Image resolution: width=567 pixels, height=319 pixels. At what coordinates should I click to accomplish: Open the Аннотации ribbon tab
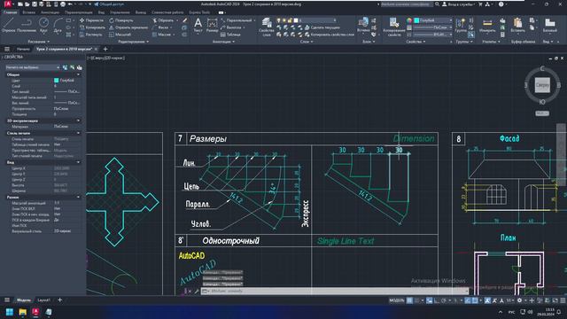(50, 12)
